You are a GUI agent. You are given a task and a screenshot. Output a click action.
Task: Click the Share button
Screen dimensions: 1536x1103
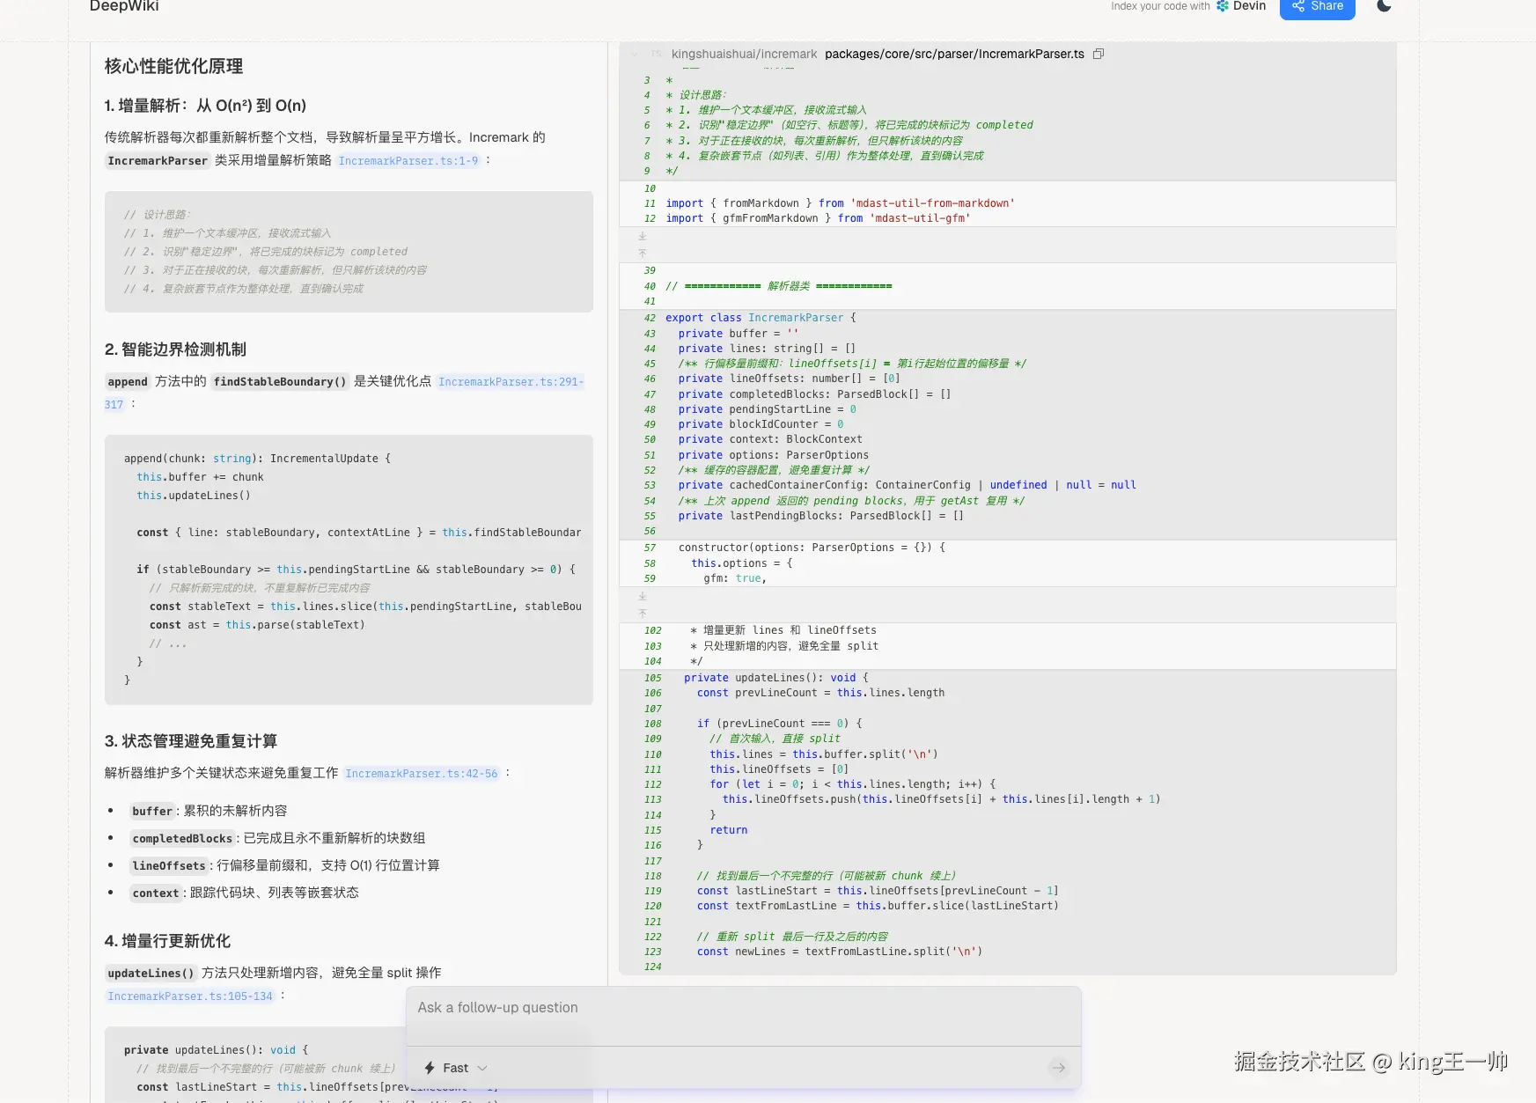pos(1317,7)
